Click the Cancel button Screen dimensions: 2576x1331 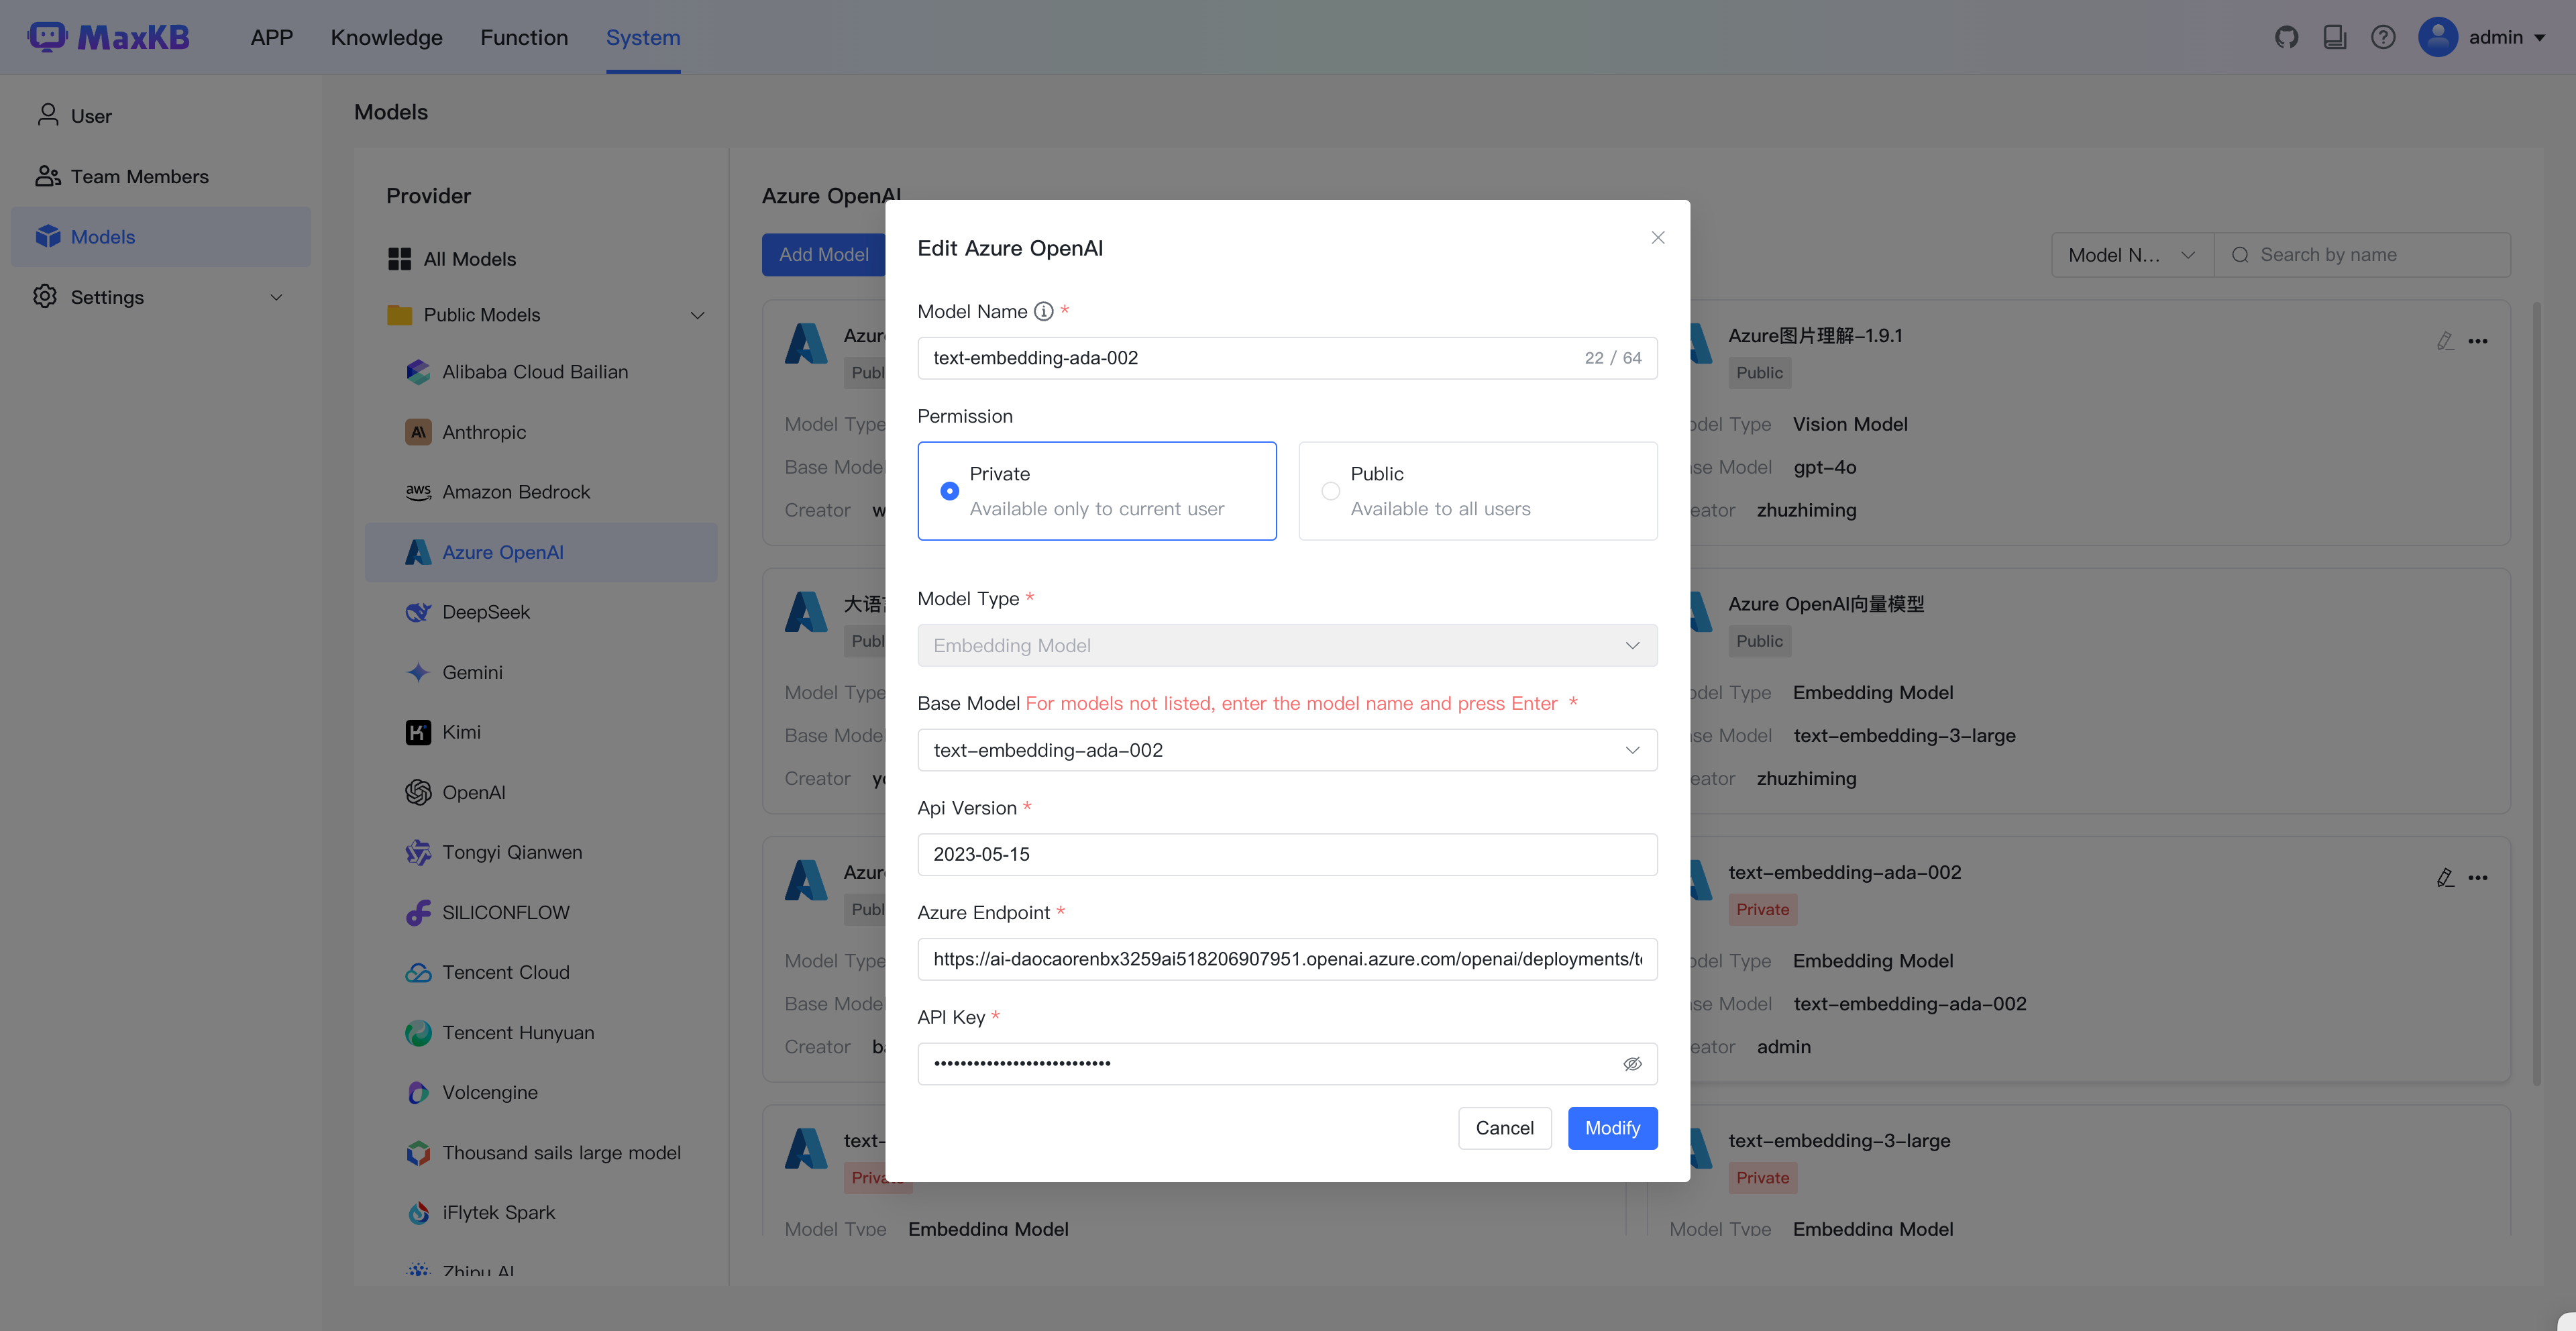pos(1504,1128)
